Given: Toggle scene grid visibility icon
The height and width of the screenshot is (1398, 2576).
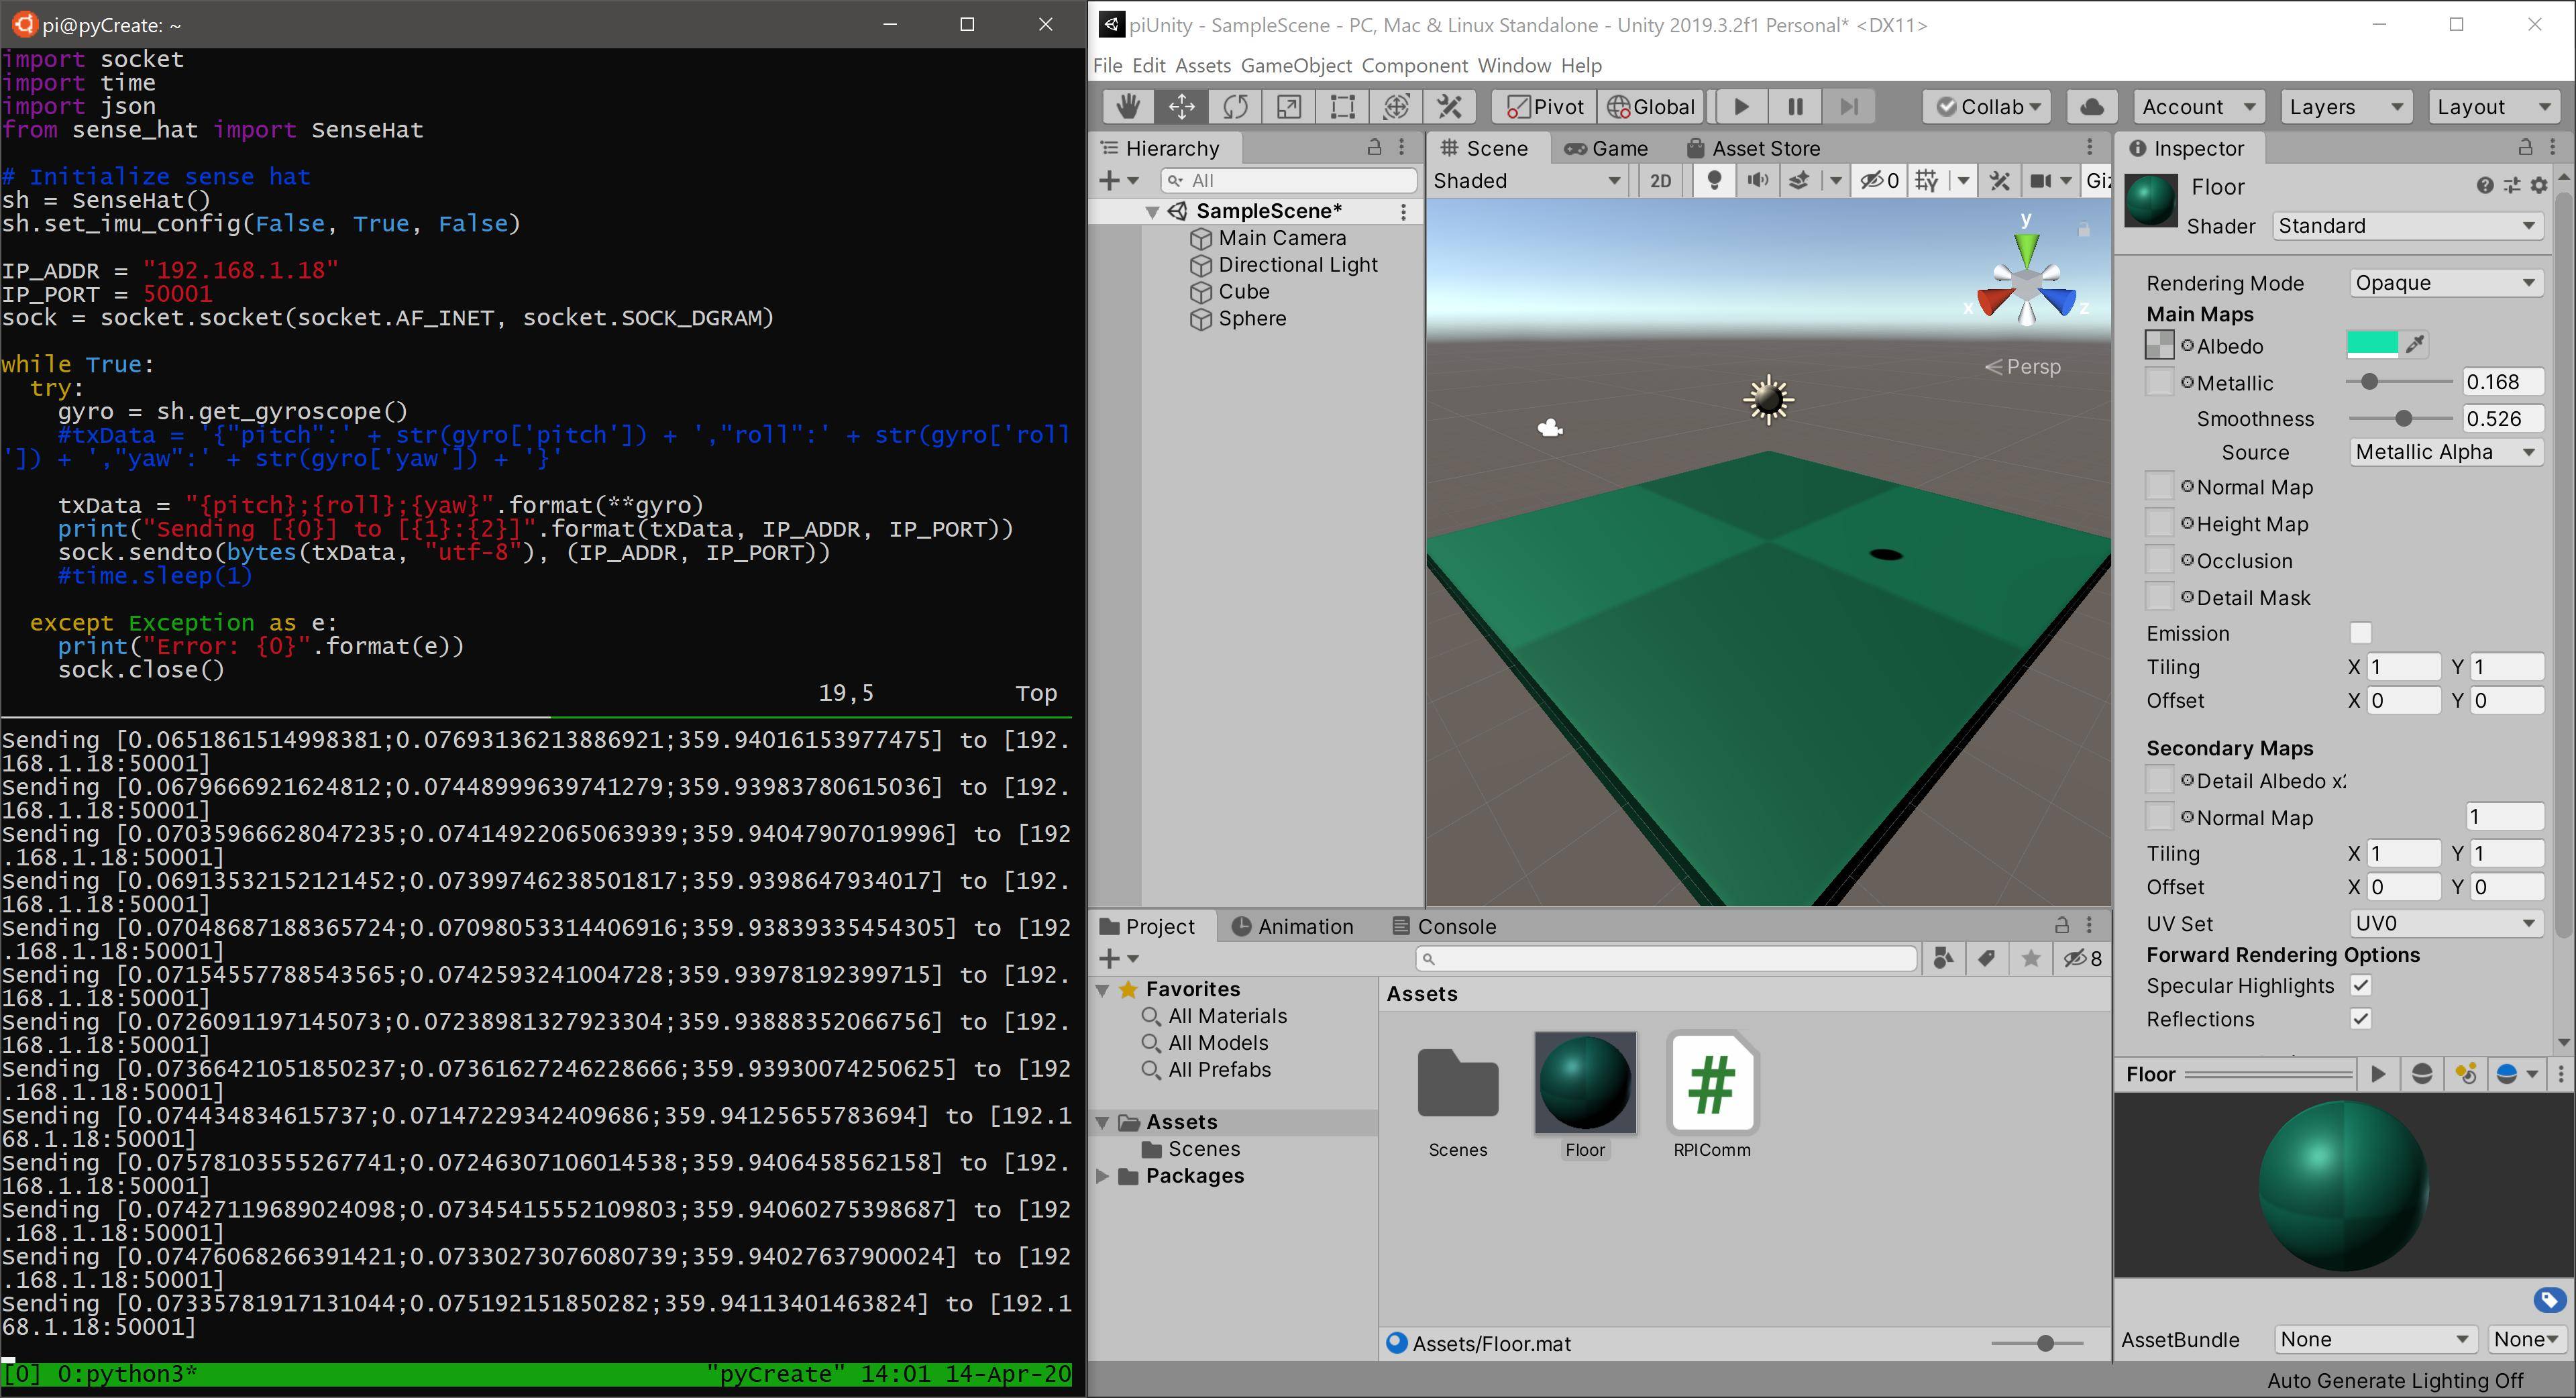Looking at the screenshot, I should click(x=1927, y=181).
